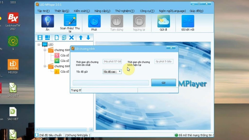Screen dimensions: 249x140
Task: Add new program with film strip icon
Action: pyautogui.click(x=40, y=38)
